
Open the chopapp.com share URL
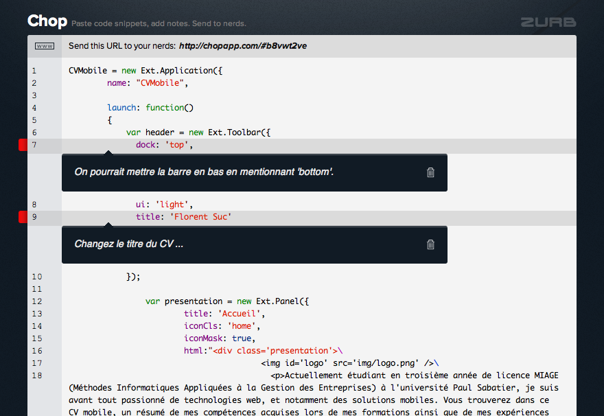click(242, 47)
